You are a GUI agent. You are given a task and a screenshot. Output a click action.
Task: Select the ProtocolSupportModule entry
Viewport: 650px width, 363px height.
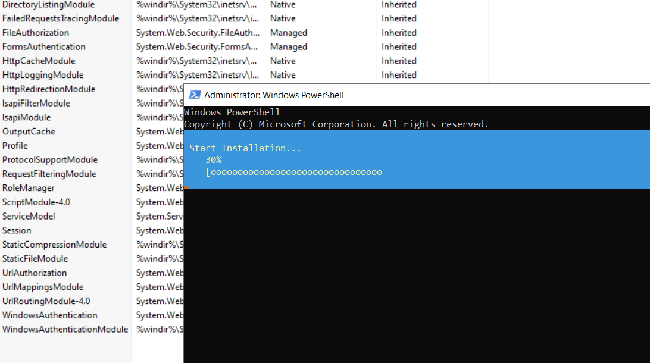pyautogui.click(x=50, y=159)
